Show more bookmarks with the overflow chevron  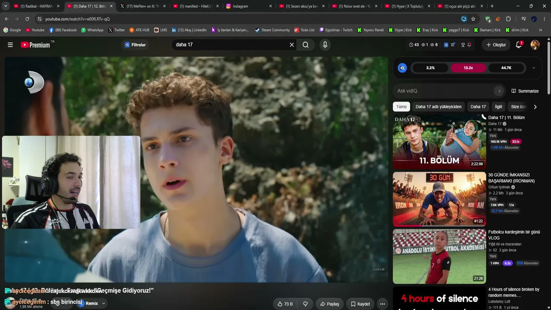(541, 30)
